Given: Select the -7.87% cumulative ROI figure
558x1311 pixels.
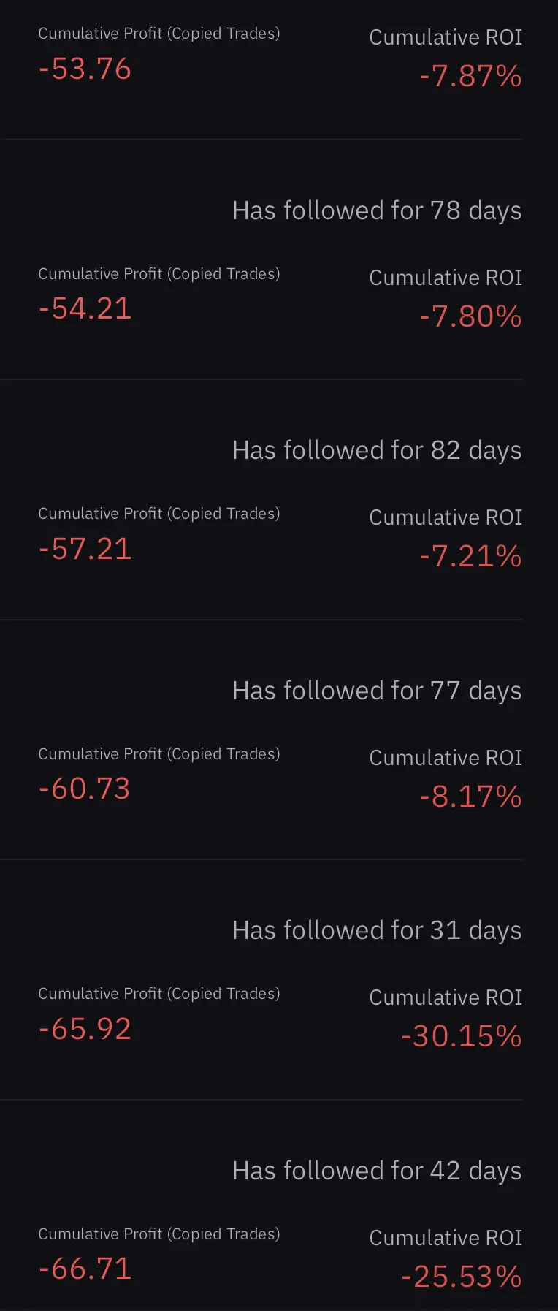Looking at the screenshot, I should pos(470,76).
